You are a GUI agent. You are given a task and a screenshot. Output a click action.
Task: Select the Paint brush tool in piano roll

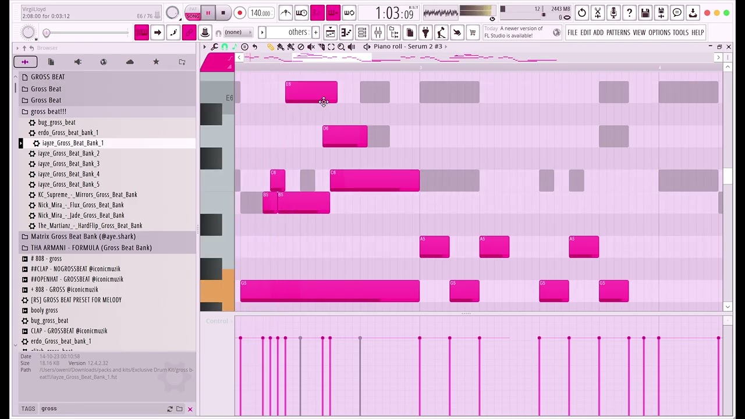click(x=281, y=47)
